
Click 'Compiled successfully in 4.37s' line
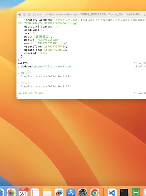pos(46,76)
